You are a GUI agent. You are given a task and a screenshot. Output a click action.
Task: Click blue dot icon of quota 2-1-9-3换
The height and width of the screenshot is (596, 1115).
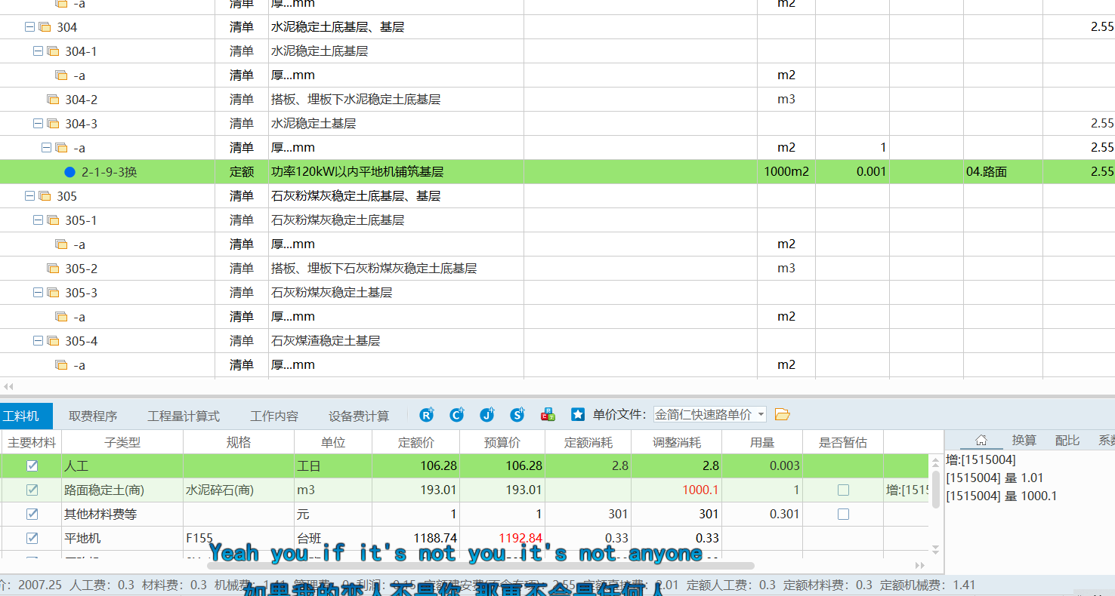click(x=70, y=172)
